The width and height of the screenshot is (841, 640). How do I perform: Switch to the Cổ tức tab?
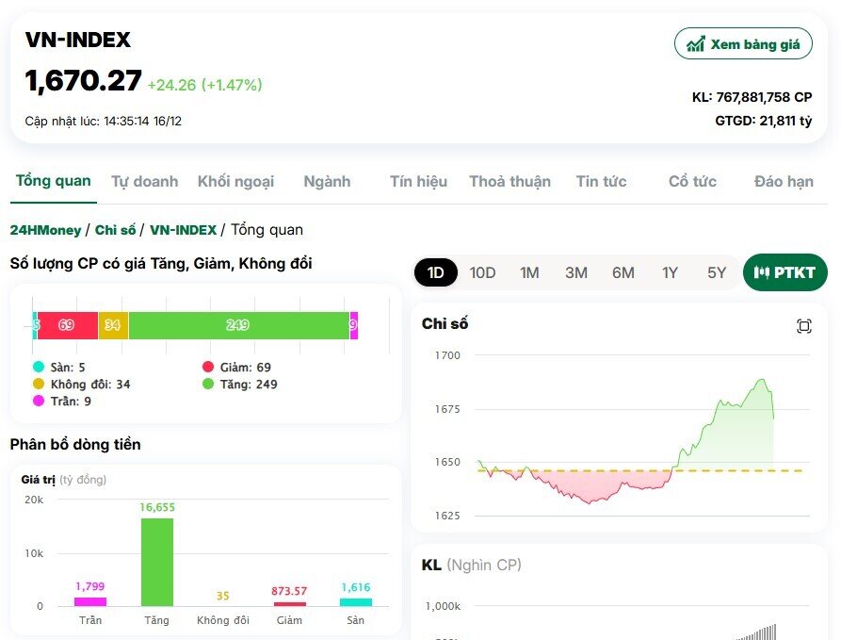click(x=691, y=181)
